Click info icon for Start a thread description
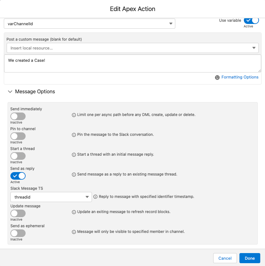Screen dimensions: 265x266 coord(74,155)
